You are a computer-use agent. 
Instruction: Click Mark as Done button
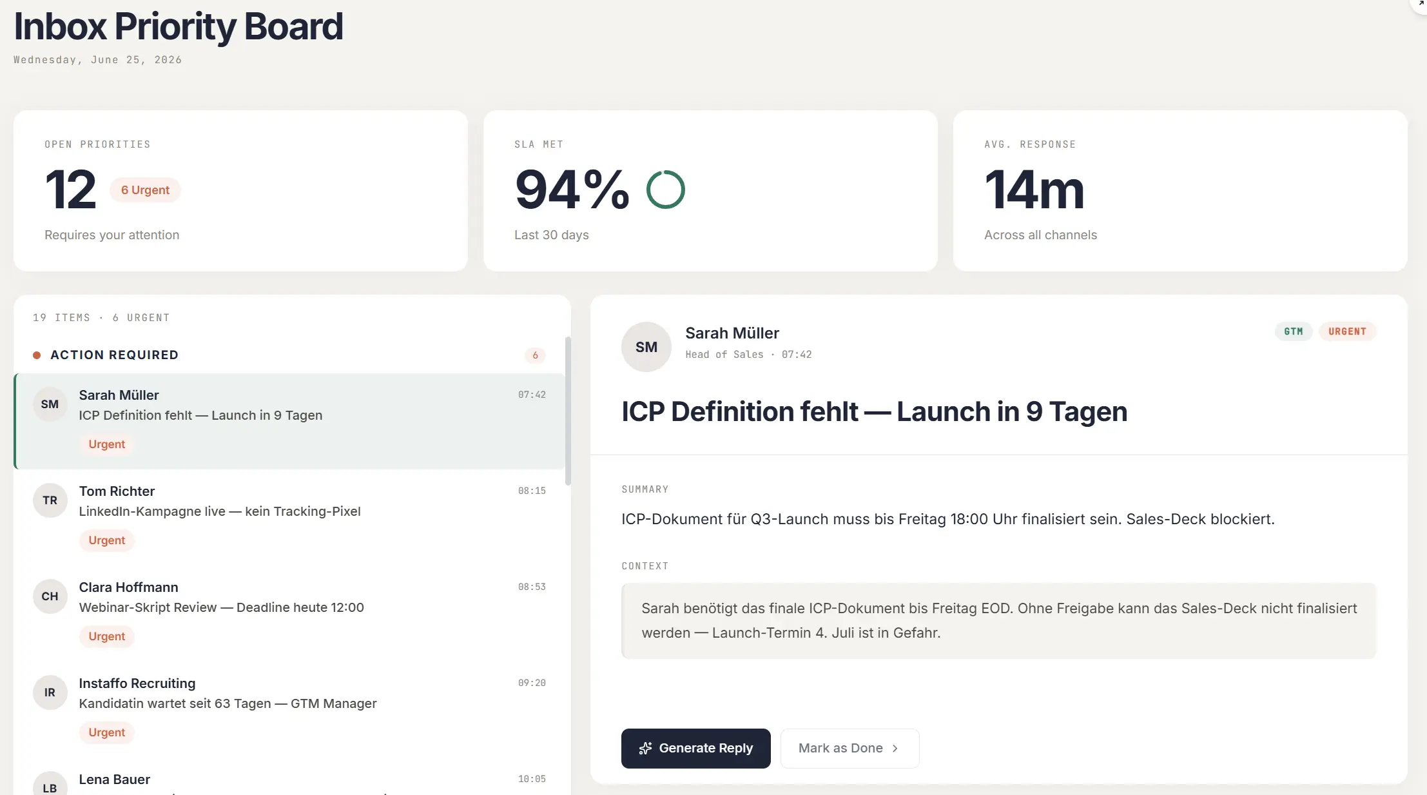tap(849, 748)
